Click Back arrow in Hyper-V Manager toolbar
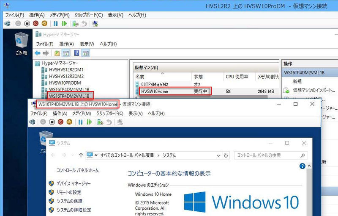Screen dimensions: 338x216 pos(38,53)
